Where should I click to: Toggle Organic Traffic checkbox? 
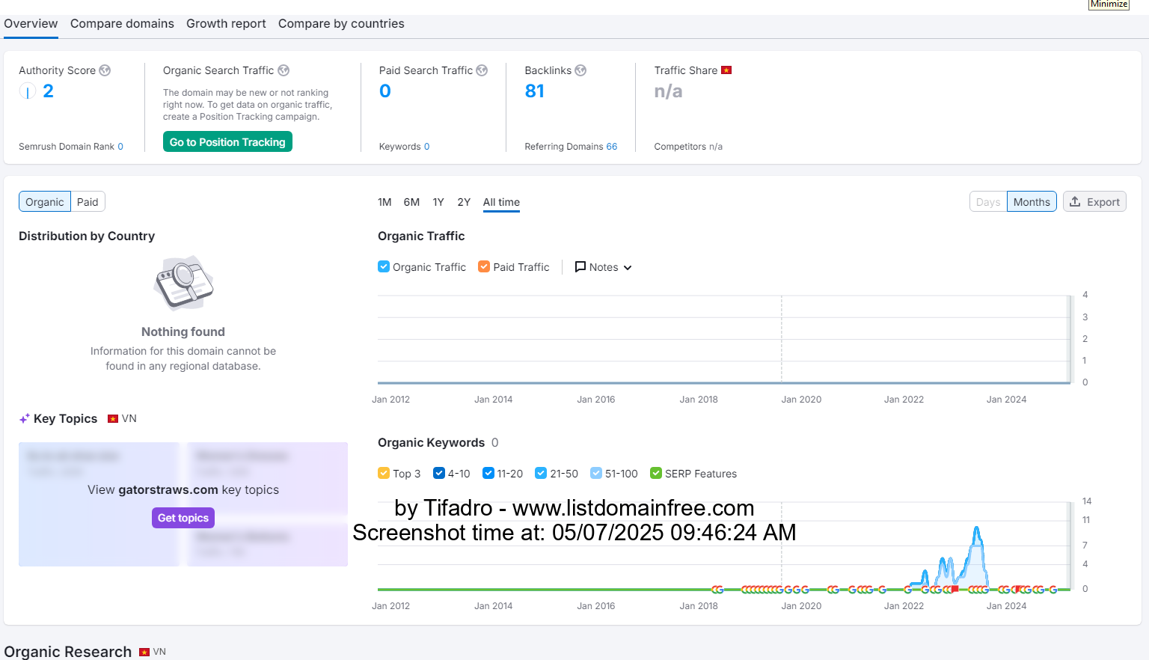click(384, 266)
